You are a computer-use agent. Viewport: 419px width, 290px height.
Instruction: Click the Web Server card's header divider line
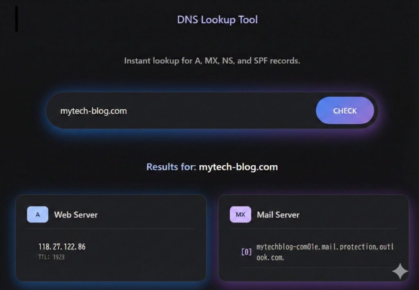(x=110, y=228)
